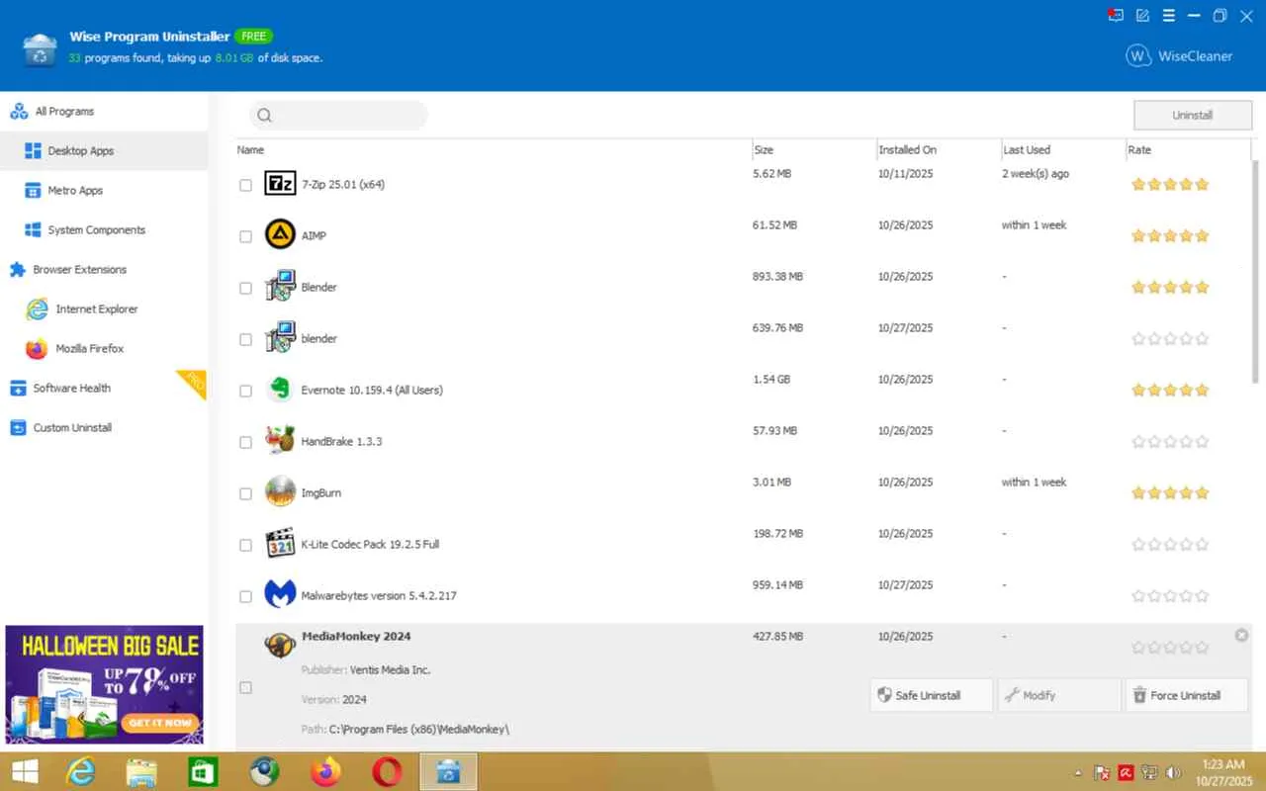Select Internet Explorer in the sidebar
This screenshot has width=1266, height=791.
(x=104, y=309)
